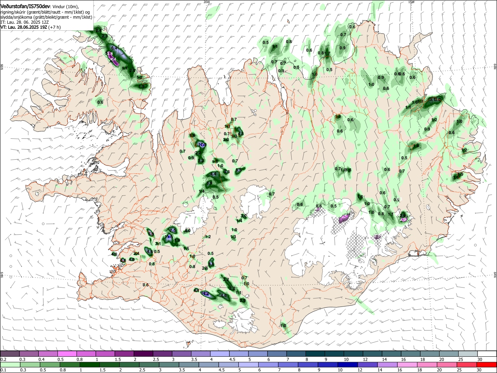Select the 0.2 mauve swatch in snow legend
The image size is (497, 373).
point(10,354)
